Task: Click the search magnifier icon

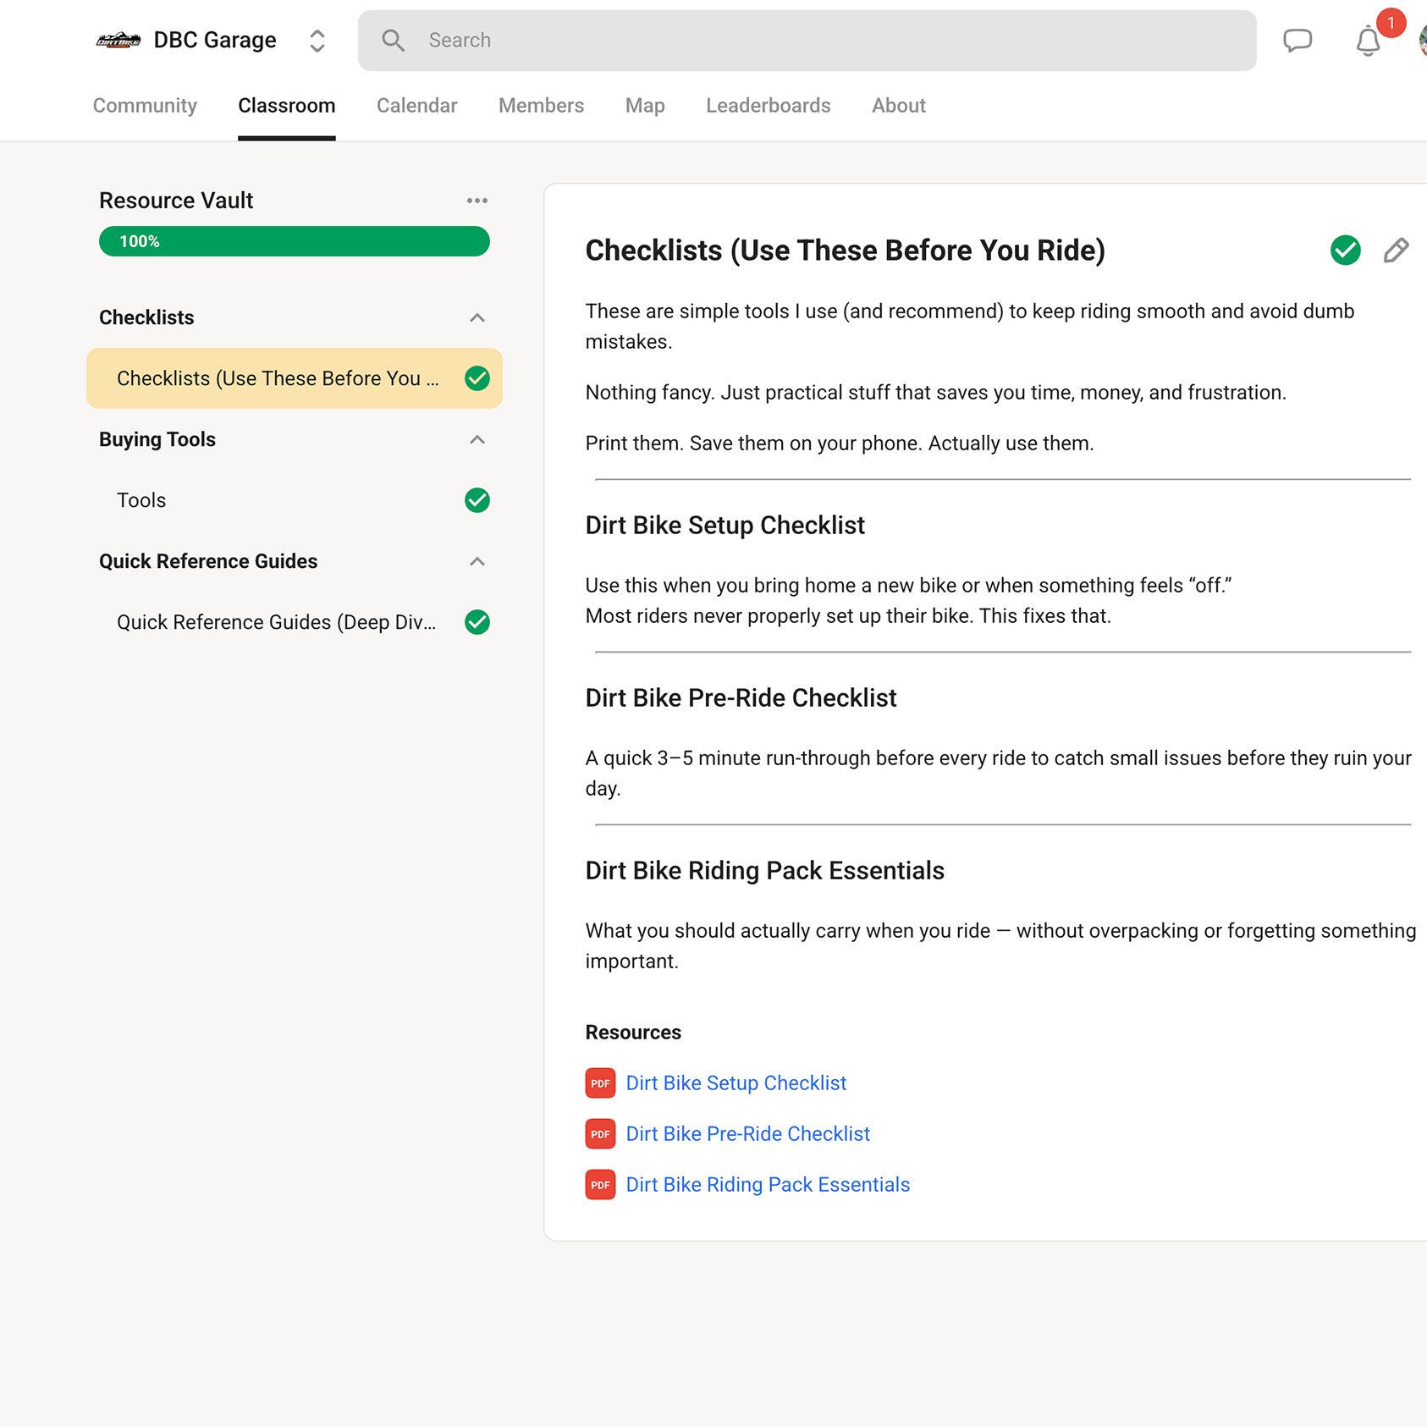Action: coord(393,41)
